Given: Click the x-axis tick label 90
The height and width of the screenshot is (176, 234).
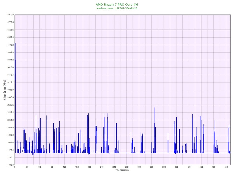Looking at the screenshot, I should click(52, 167).
